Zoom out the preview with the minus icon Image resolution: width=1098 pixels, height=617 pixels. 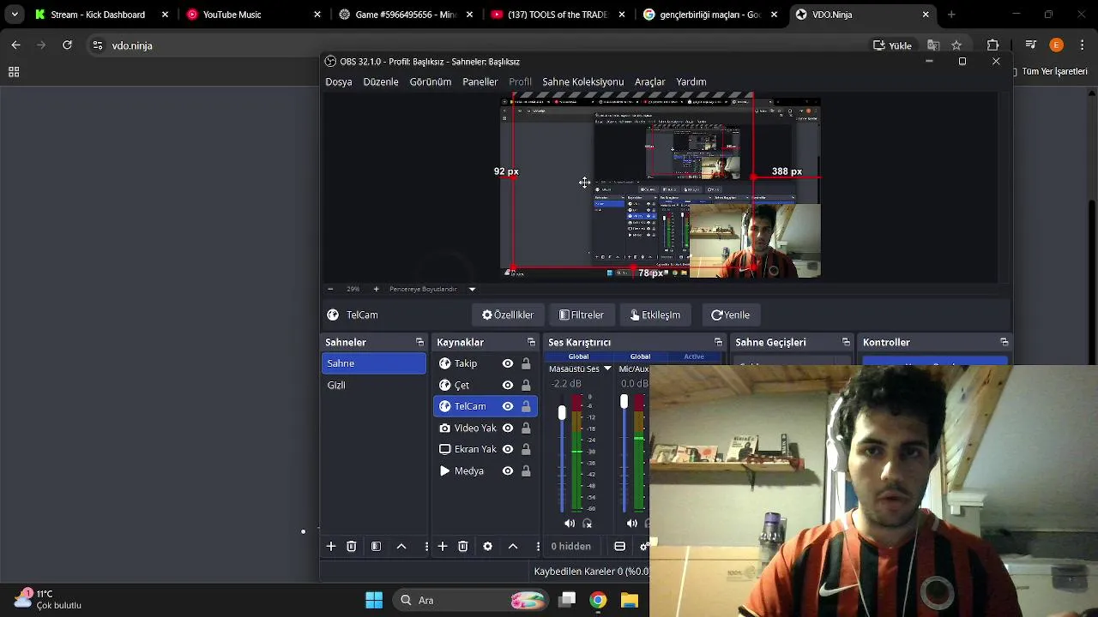click(330, 289)
